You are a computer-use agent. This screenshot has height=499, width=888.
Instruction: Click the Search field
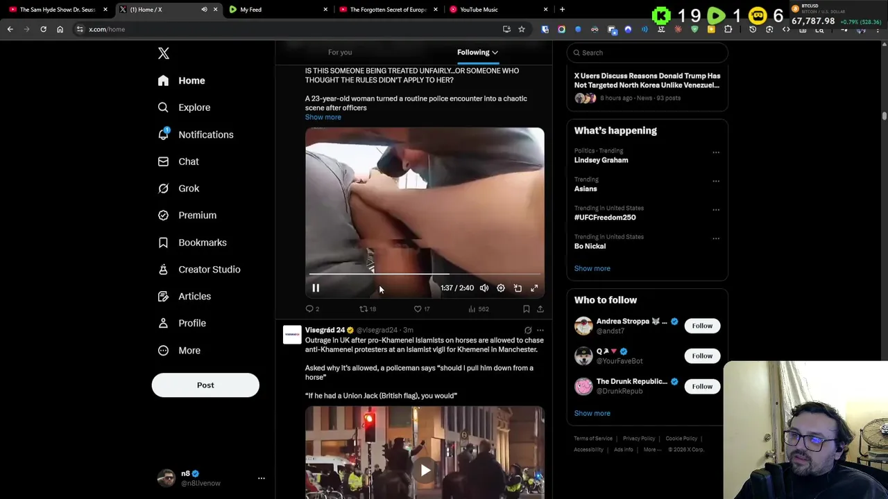point(647,53)
